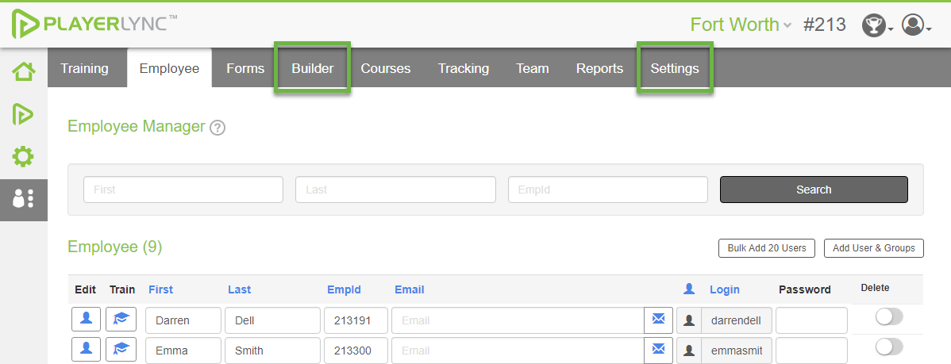This screenshot has height=364, width=951.
Task: Send email icon for Darren Dell
Action: 659,320
